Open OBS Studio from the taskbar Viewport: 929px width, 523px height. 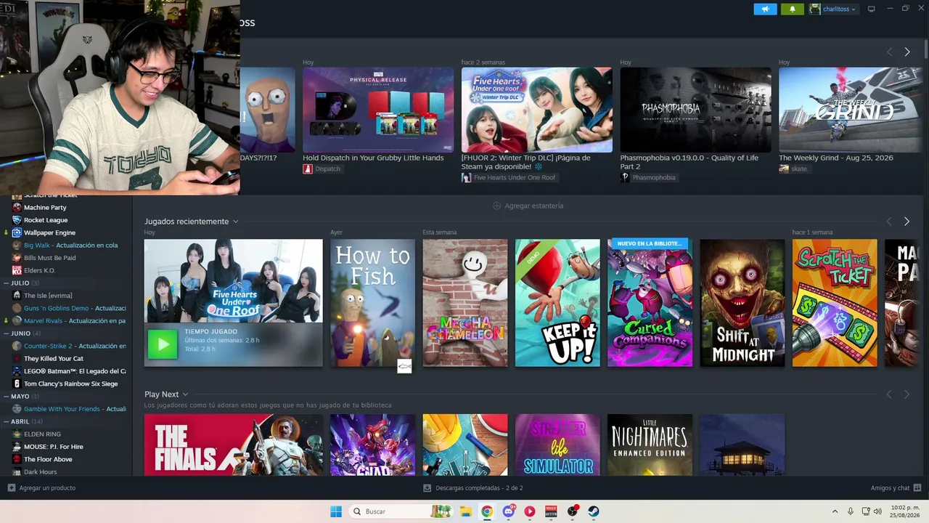click(573, 511)
